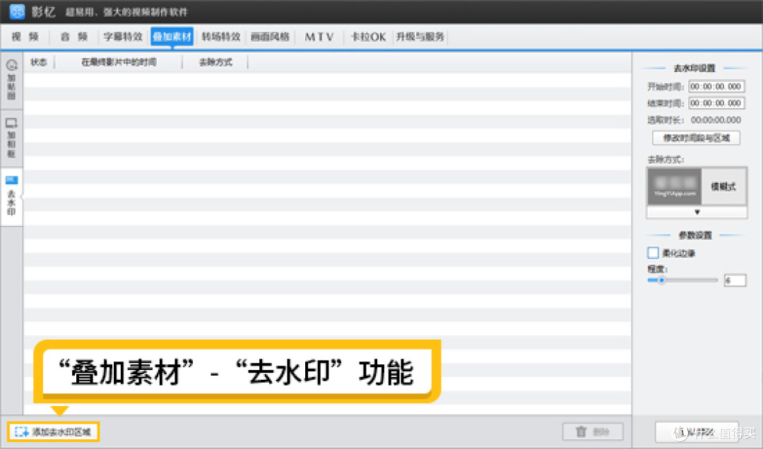The image size is (763, 449).
Task: Select the 叠加素材 tab
Action: pos(172,37)
